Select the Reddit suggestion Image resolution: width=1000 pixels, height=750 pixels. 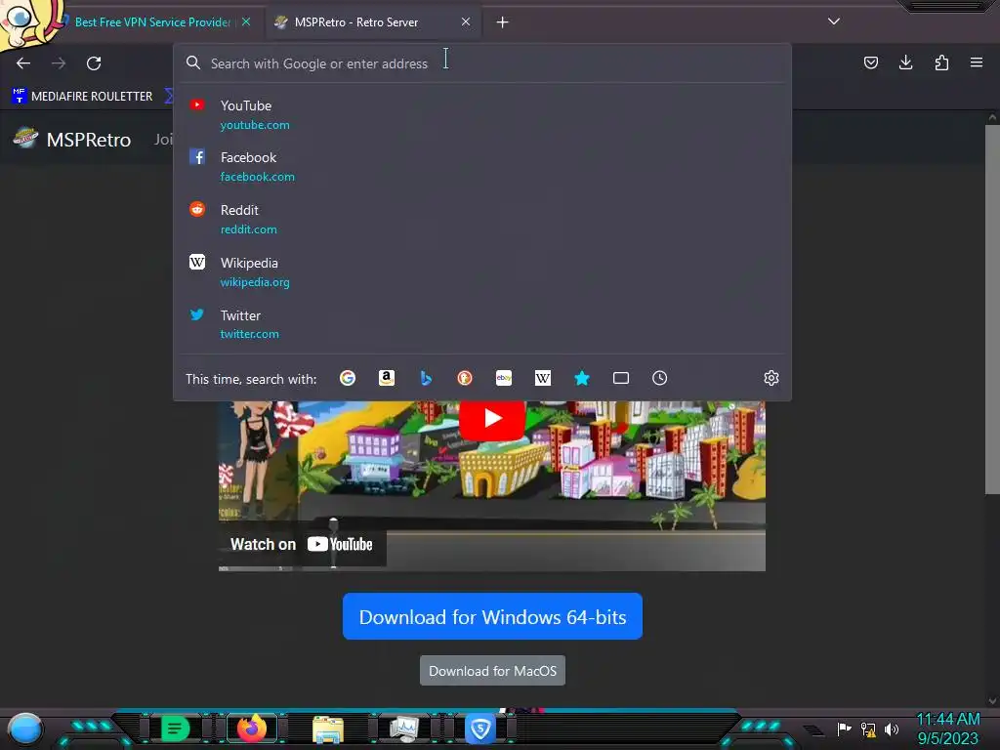(x=482, y=219)
